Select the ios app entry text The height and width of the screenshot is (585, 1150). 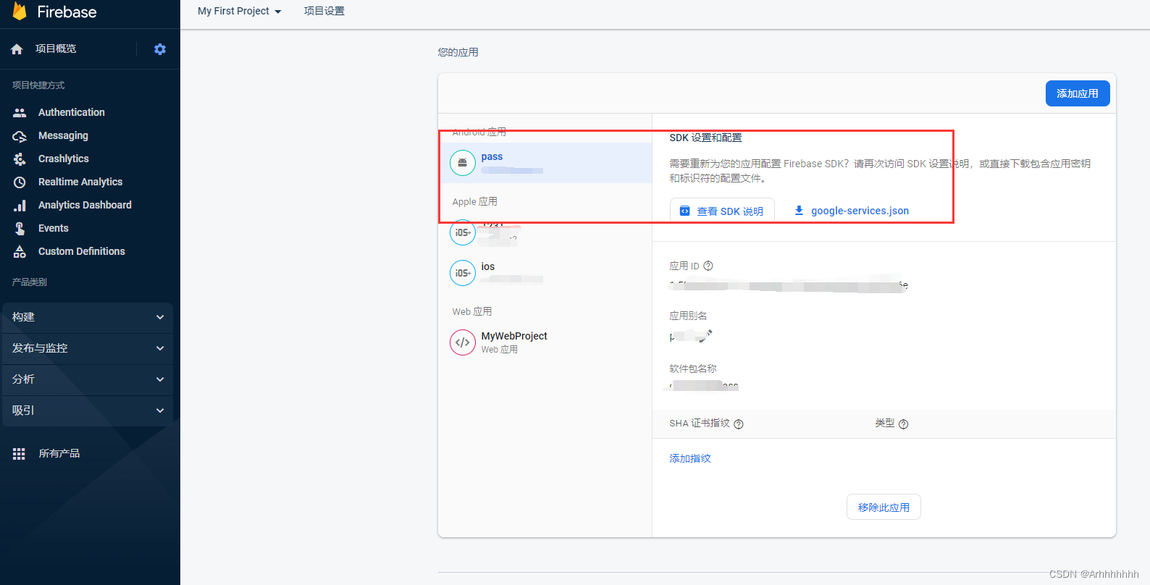click(488, 266)
